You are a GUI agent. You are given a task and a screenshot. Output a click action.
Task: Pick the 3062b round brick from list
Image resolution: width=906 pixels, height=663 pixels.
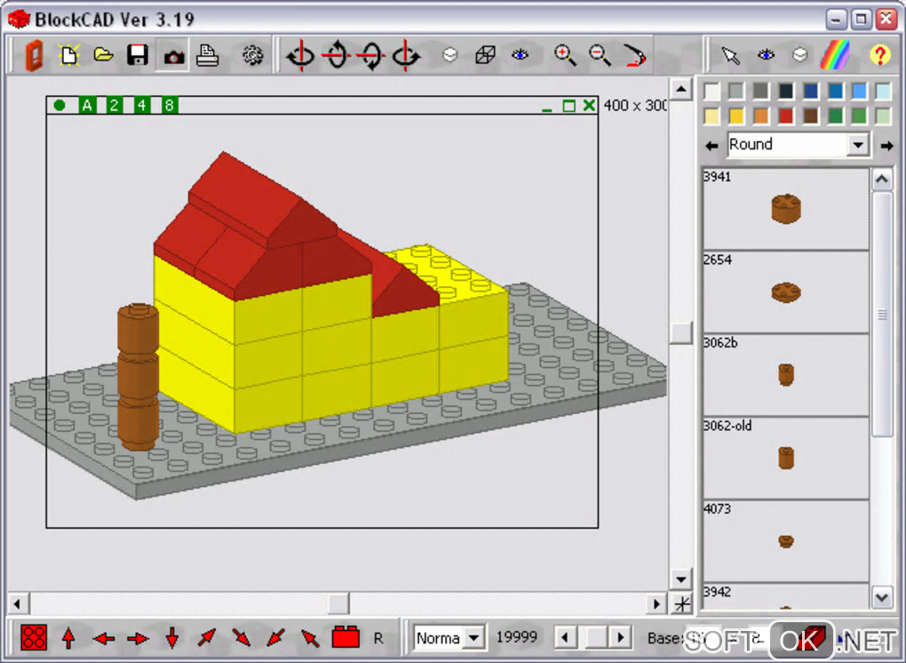pos(785,374)
